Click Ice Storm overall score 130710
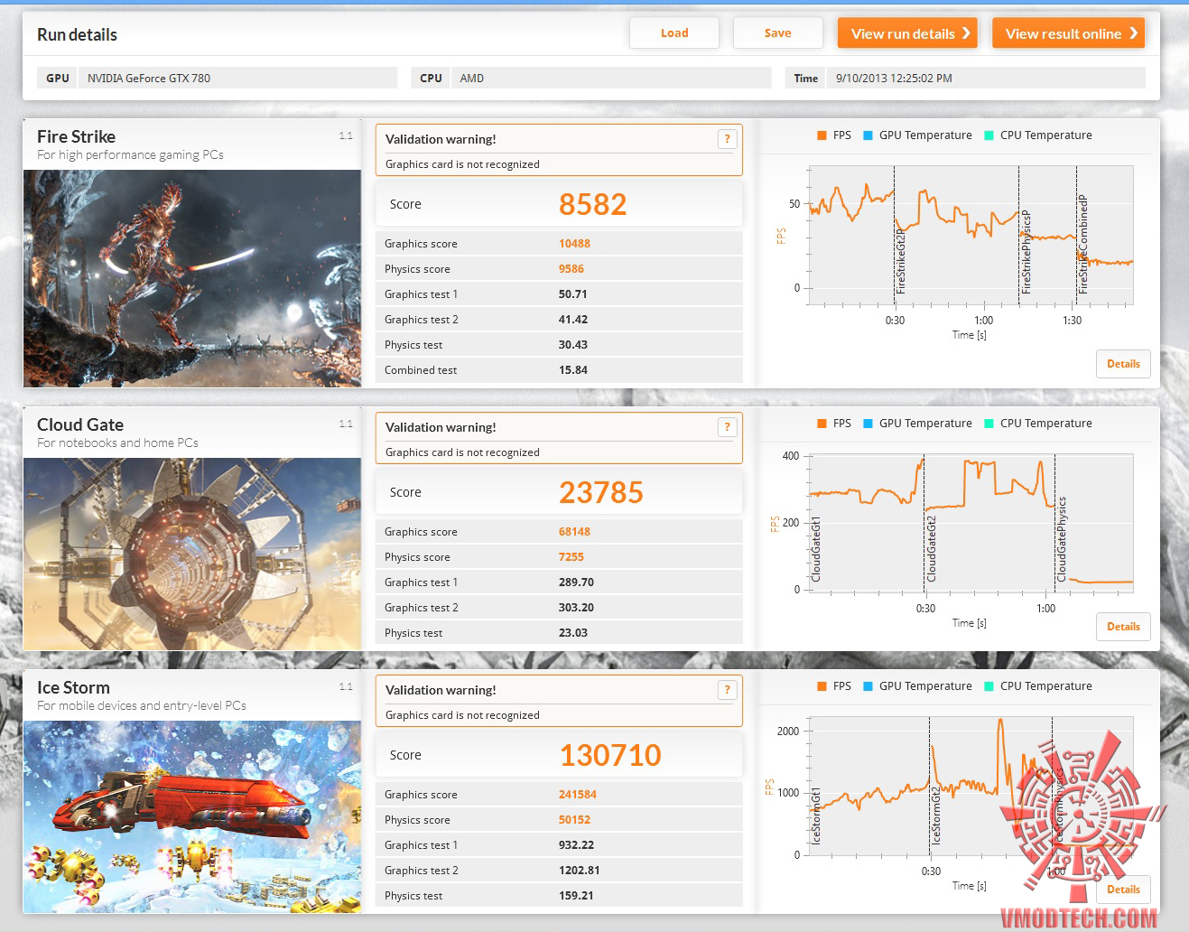This screenshot has width=1189, height=932. [610, 756]
